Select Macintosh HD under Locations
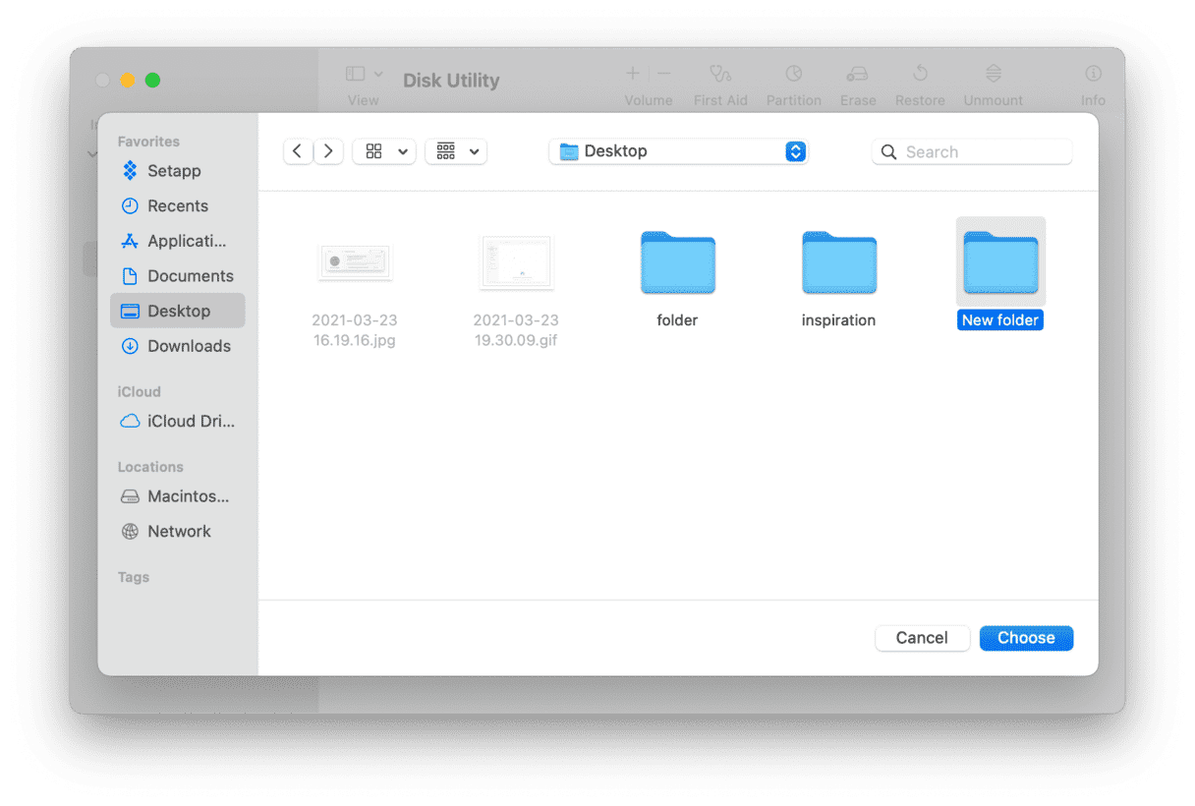The width and height of the screenshot is (1195, 806). [x=187, y=496]
